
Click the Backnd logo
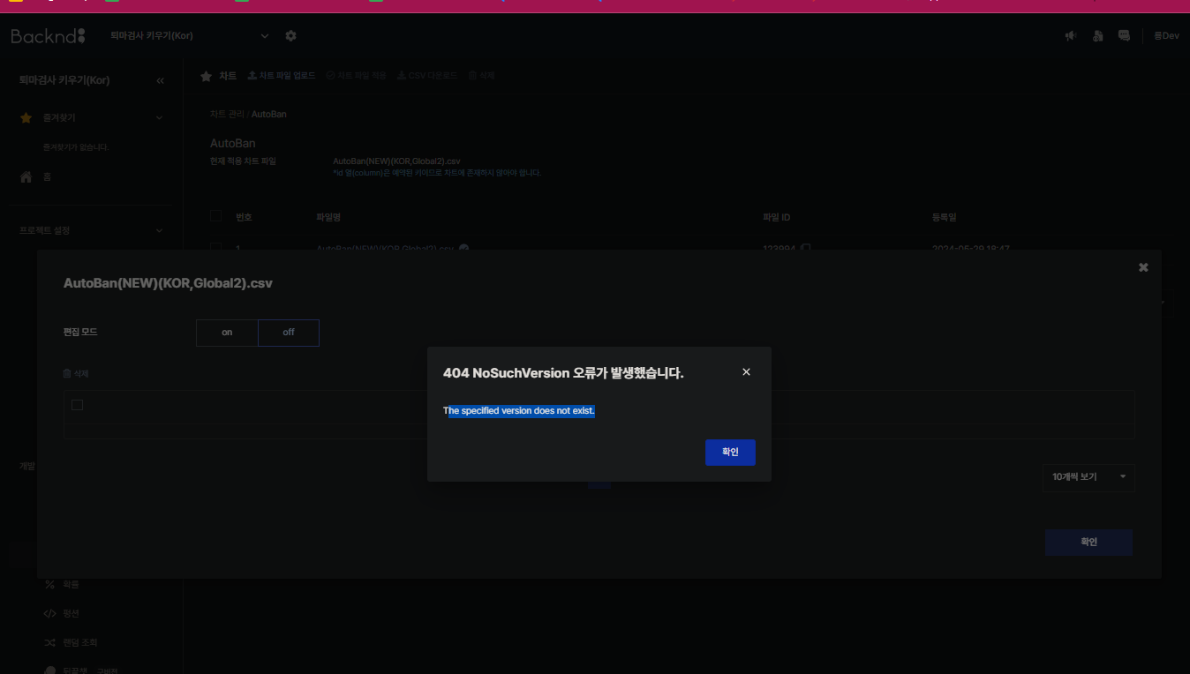(x=49, y=36)
